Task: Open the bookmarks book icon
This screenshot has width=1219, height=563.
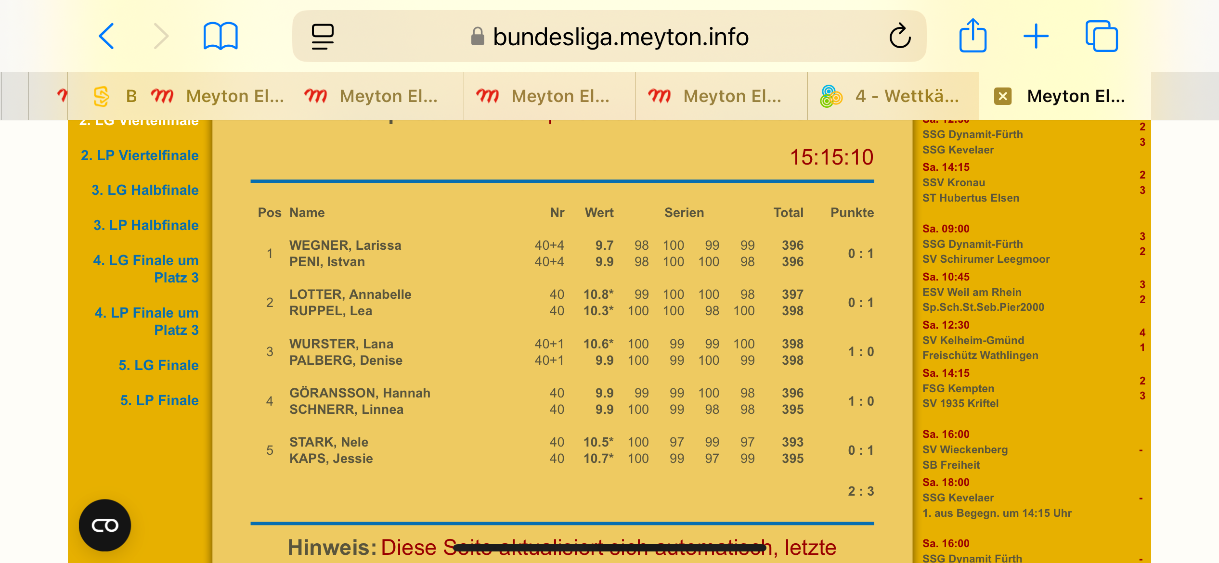Action: tap(220, 36)
